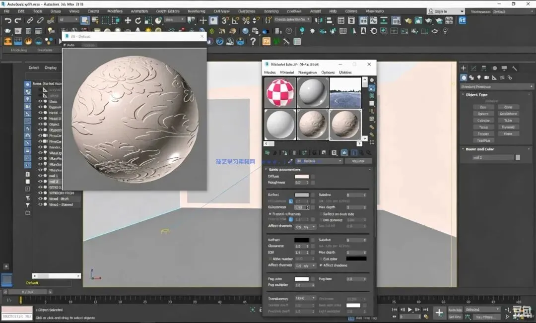Image resolution: width=536 pixels, height=323 pixels.
Task: Collapse the Object Type rollout
Action: point(476,95)
